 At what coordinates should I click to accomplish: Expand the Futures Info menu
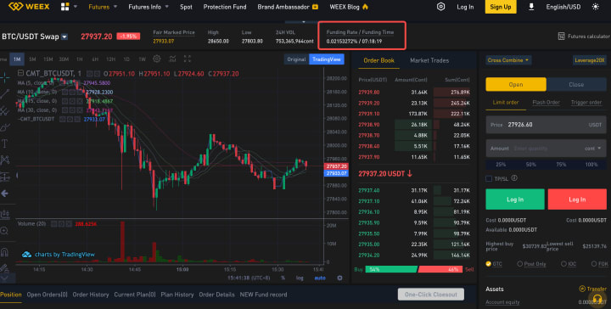(x=149, y=7)
